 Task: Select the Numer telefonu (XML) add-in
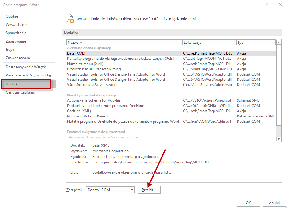pos(171,64)
